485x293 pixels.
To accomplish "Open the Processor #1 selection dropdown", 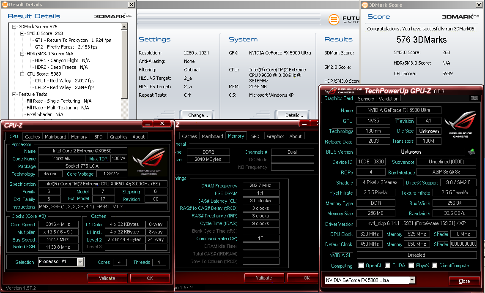I will click(x=80, y=262).
